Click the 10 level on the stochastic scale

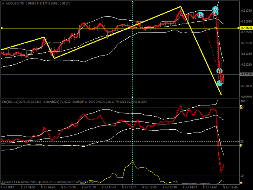242,176
